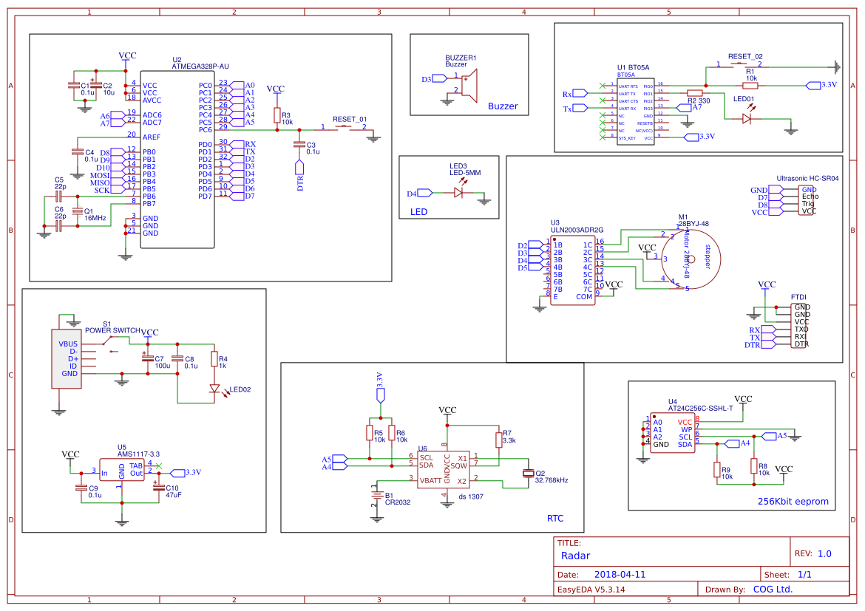Click the U6 ds1307 RTC chip body
The image size is (865, 611).
tap(444, 469)
